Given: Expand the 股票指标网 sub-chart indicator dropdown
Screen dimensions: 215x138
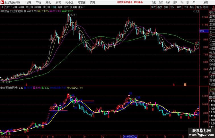Looking at the screenshot, I should [x=1, y=88].
